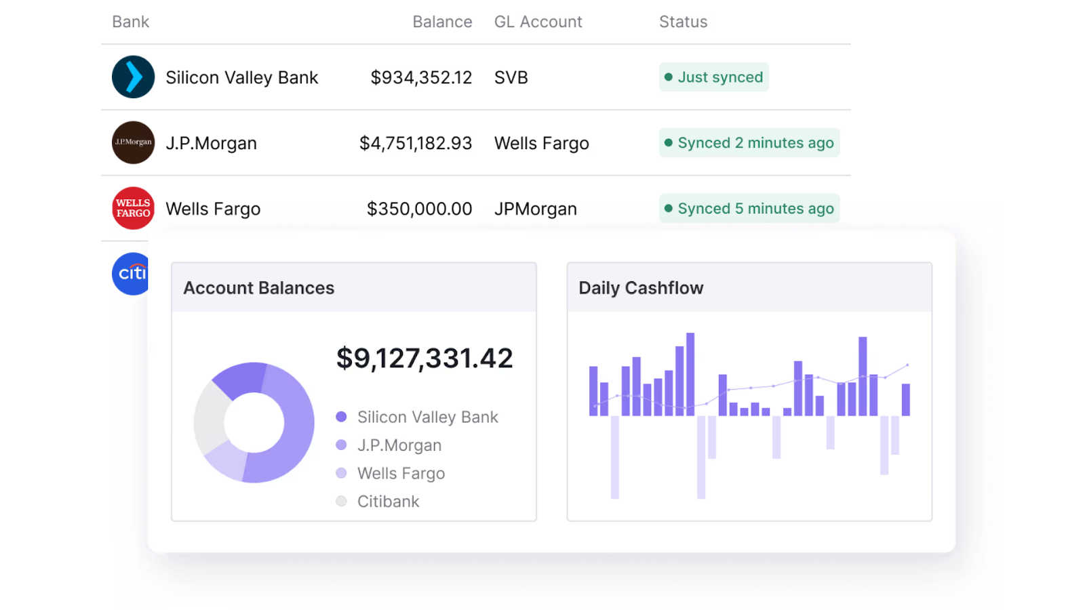Click the Account Balances card title
Viewport: 1085px width, 610px height.
pyautogui.click(x=258, y=288)
